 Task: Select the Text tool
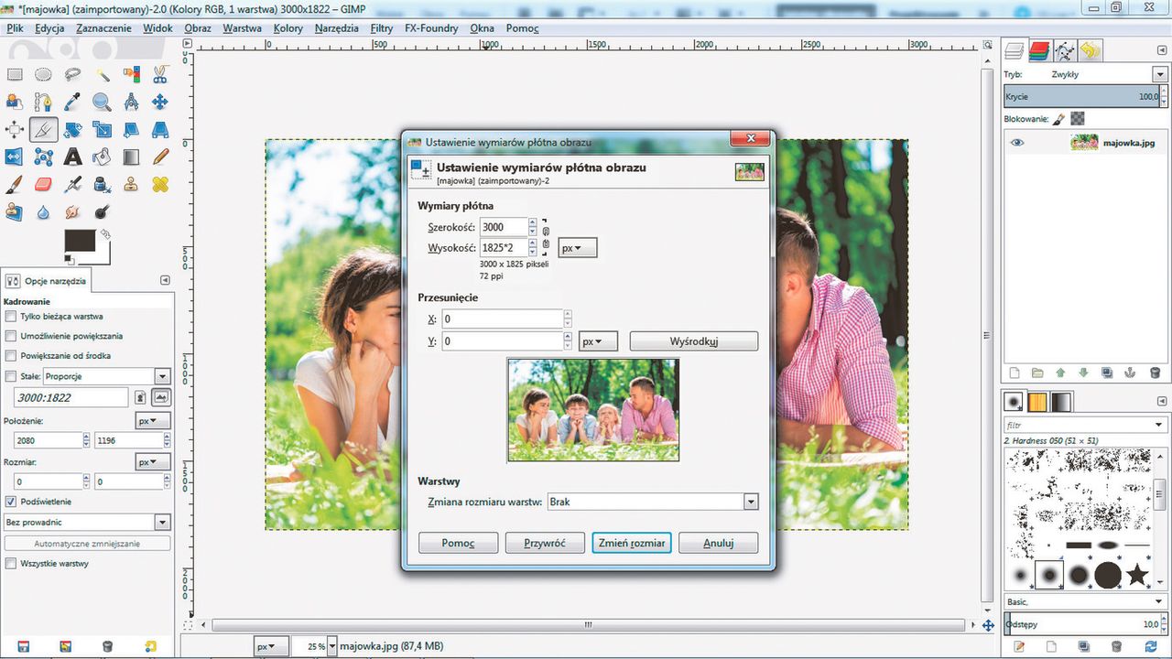72,157
